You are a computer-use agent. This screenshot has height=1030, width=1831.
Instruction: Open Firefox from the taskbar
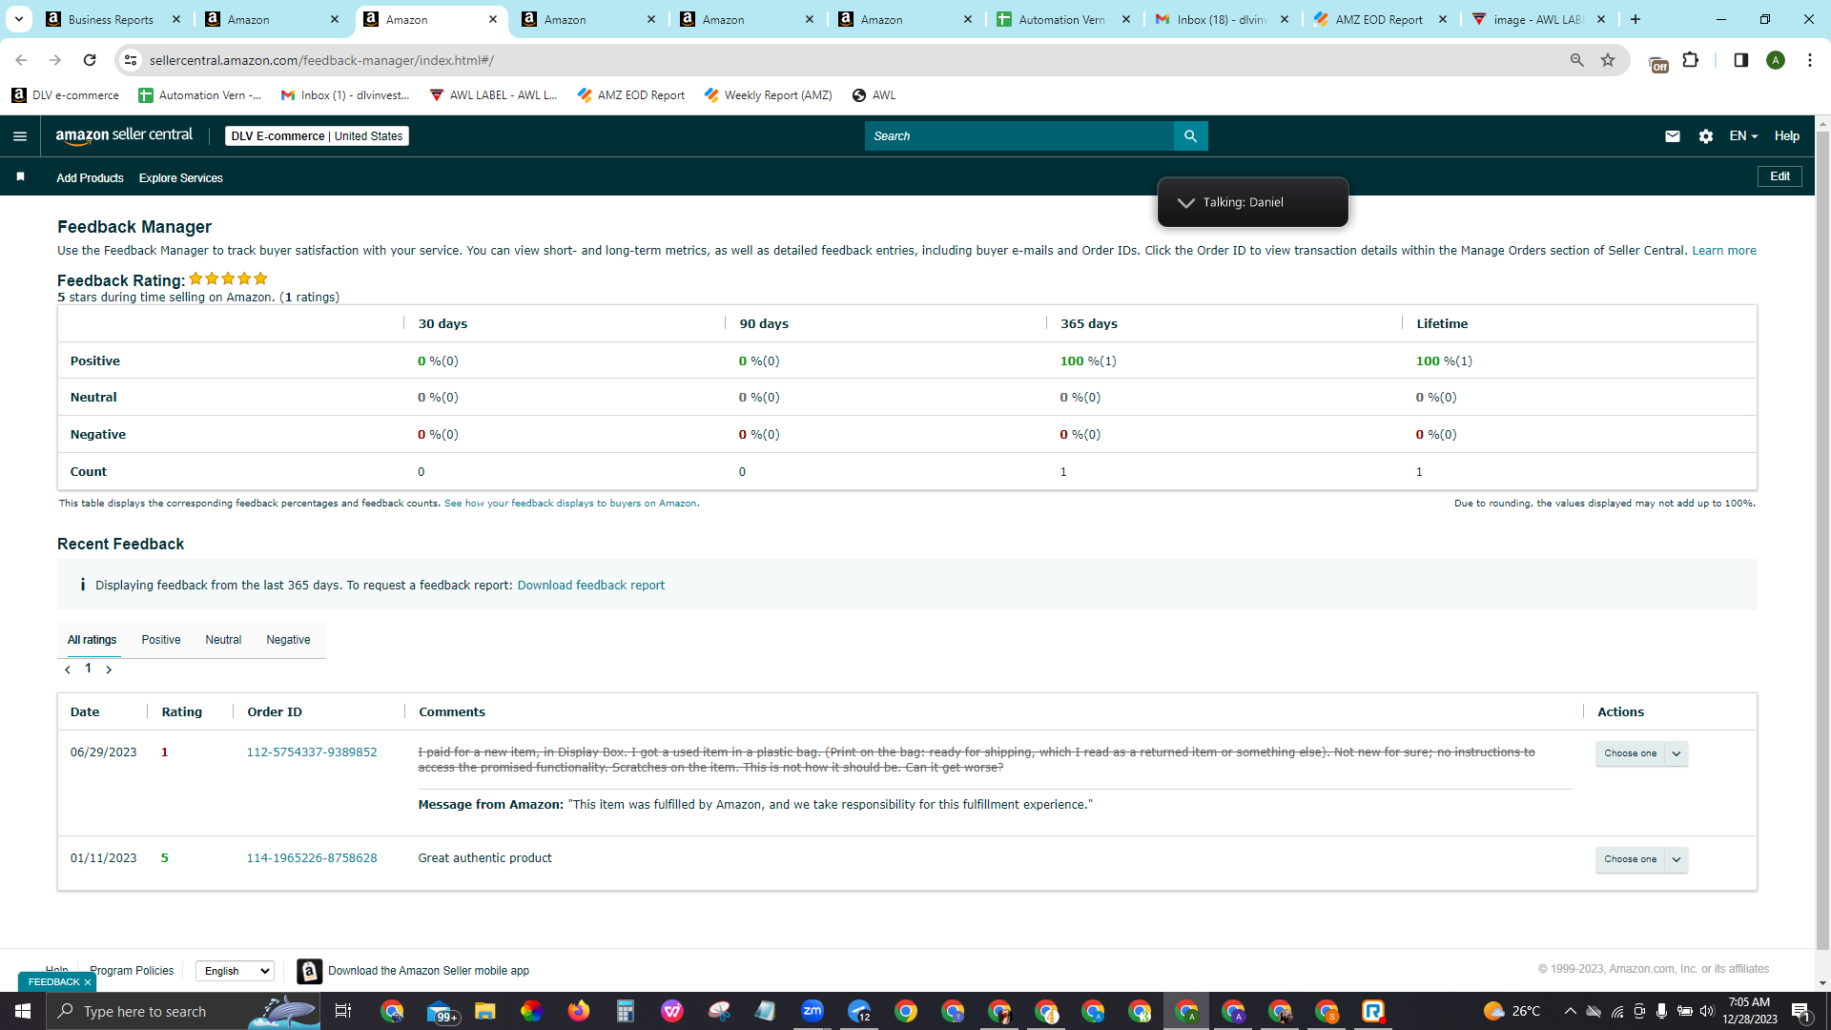click(579, 1011)
